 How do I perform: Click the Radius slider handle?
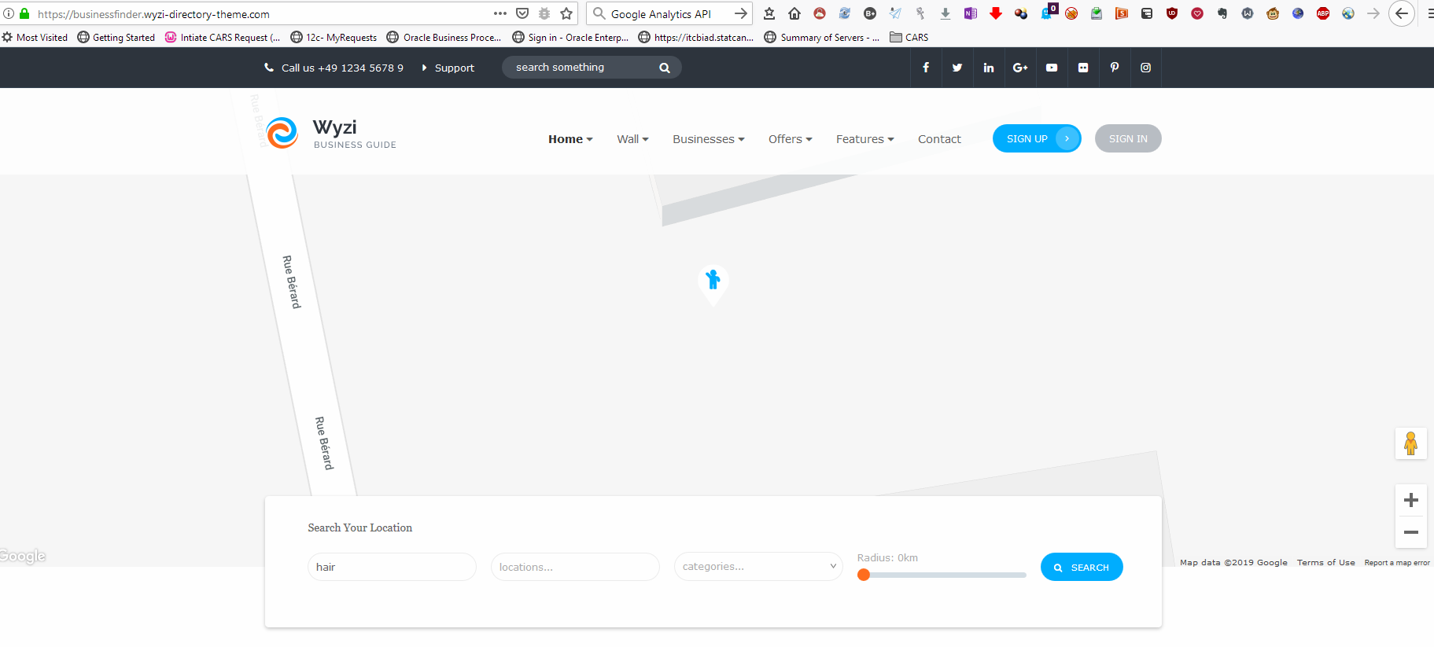pos(864,575)
